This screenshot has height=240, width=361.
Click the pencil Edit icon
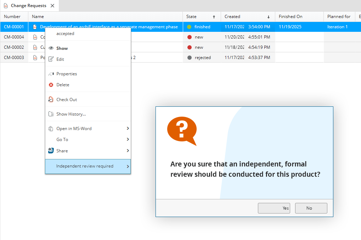click(x=51, y=59)
